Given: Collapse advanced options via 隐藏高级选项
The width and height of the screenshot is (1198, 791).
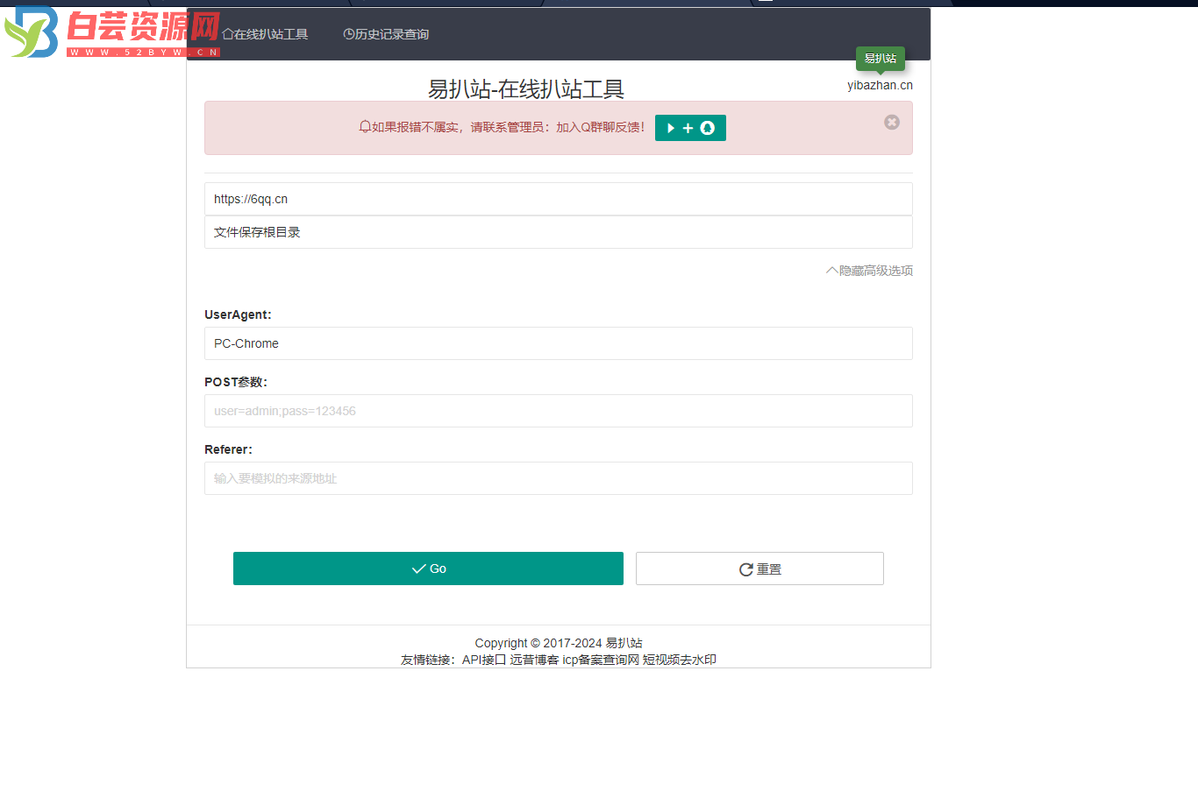Looking at the screenshot, I should (x=869, y=271).
